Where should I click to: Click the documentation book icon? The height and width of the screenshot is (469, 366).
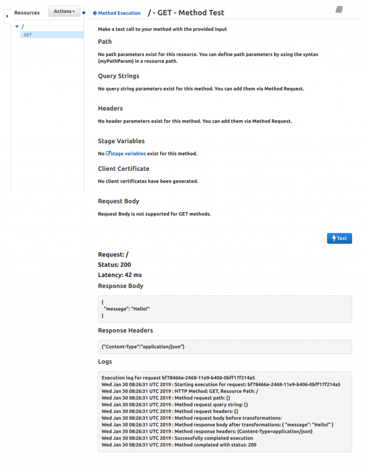click(339, 9)
